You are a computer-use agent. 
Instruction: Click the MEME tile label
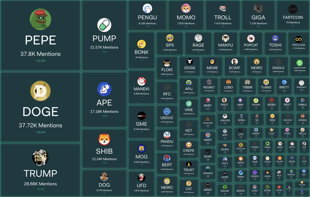(x=212, y=68)
